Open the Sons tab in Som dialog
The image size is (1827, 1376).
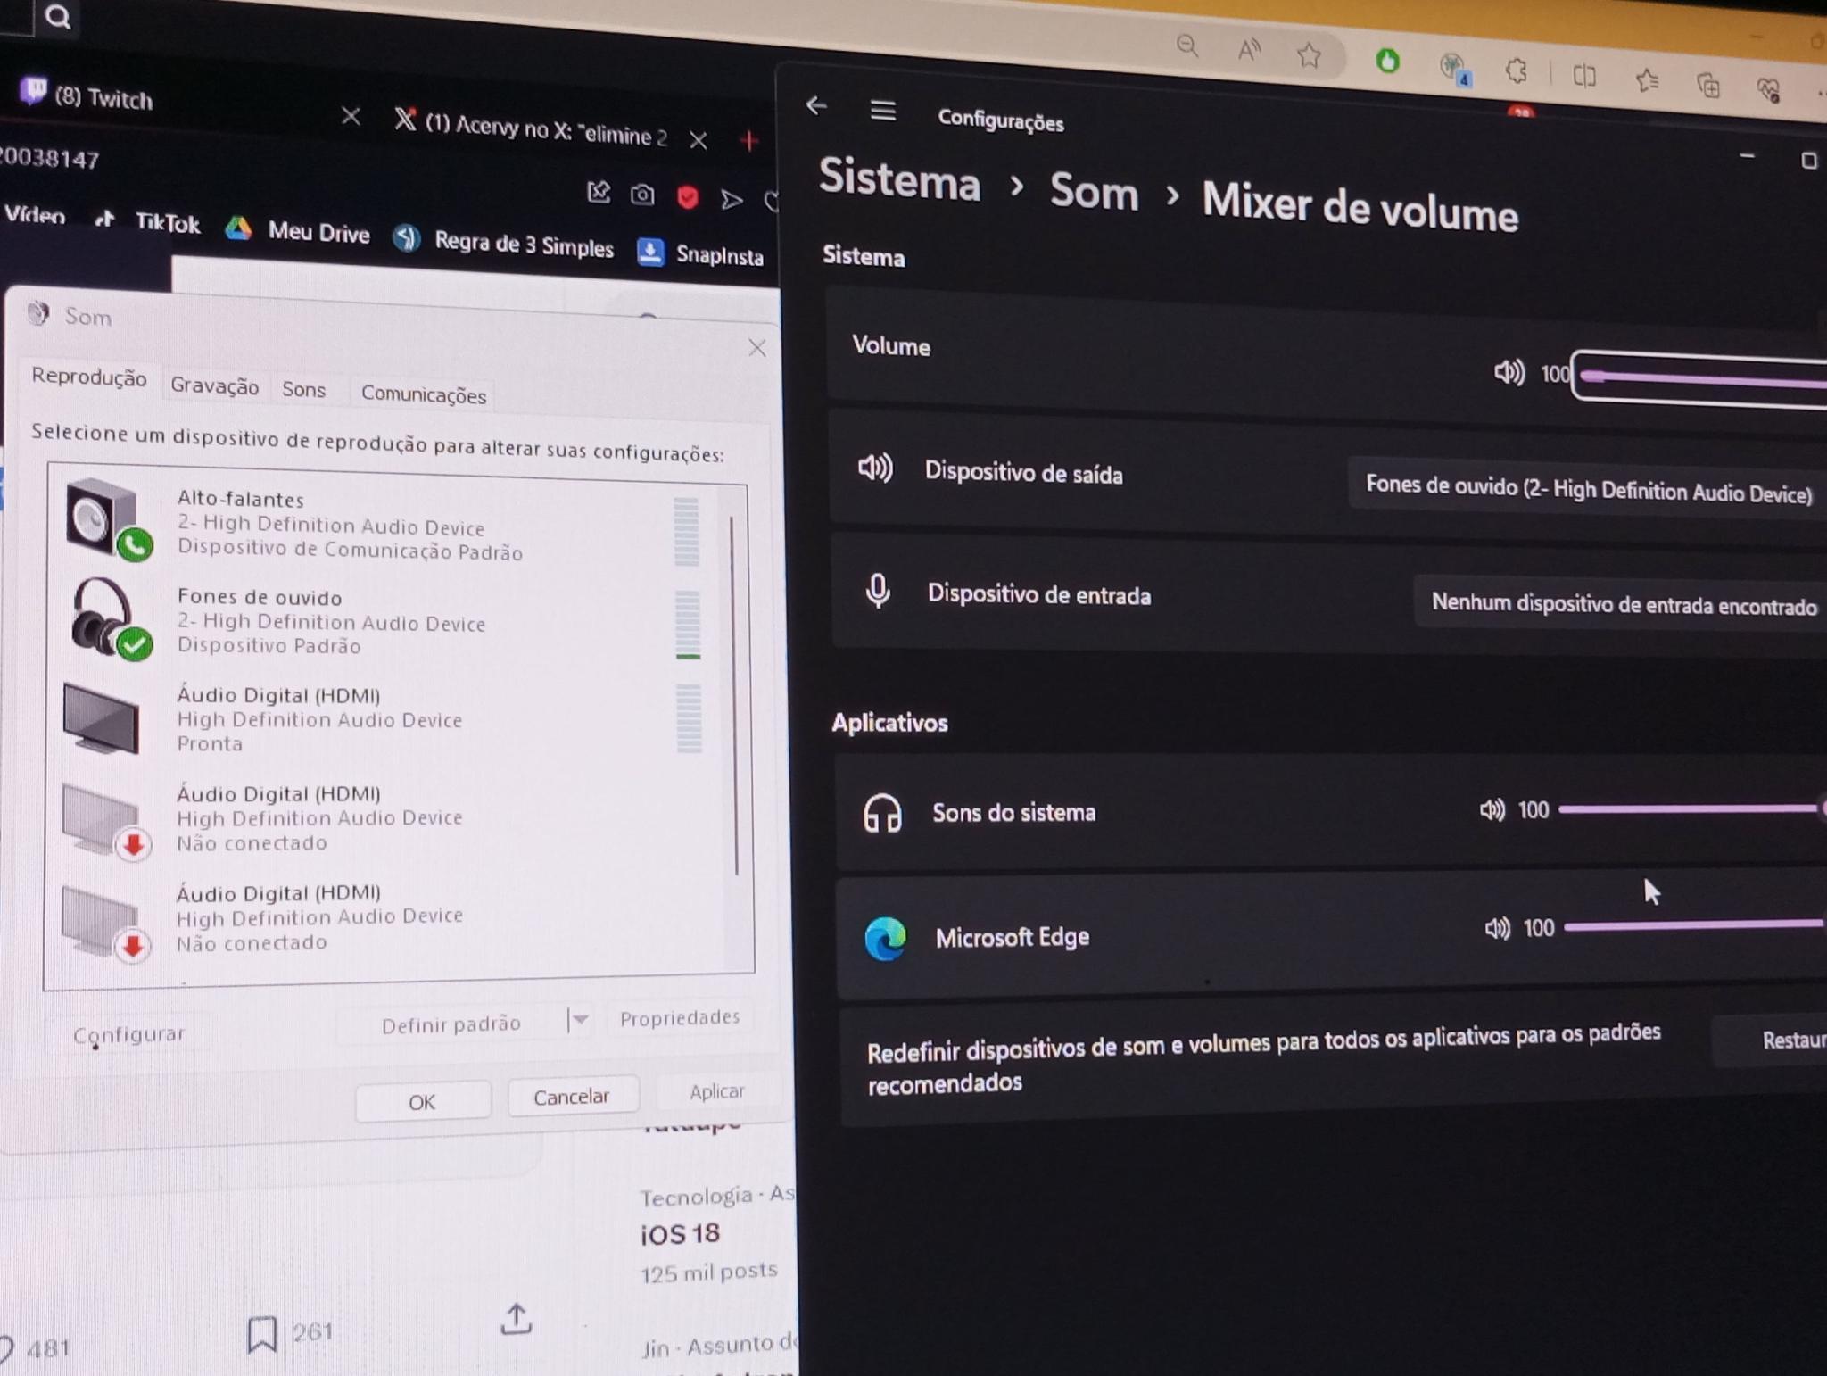click(303, 390)
